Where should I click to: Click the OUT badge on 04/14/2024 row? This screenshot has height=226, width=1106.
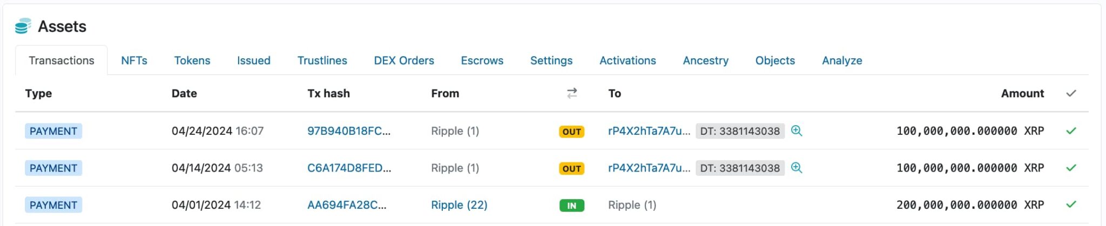click(571, 168)
